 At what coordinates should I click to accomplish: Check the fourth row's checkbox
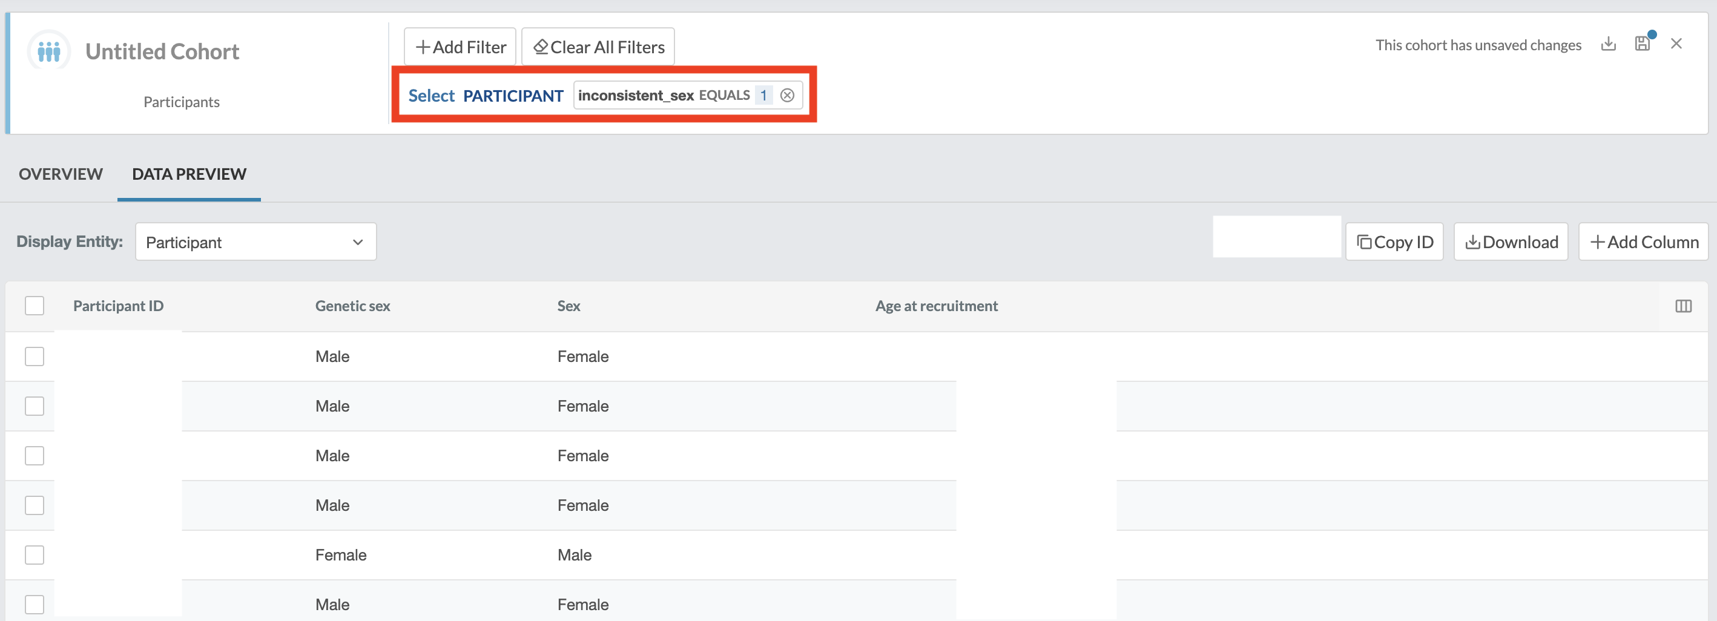click(35, 505)
